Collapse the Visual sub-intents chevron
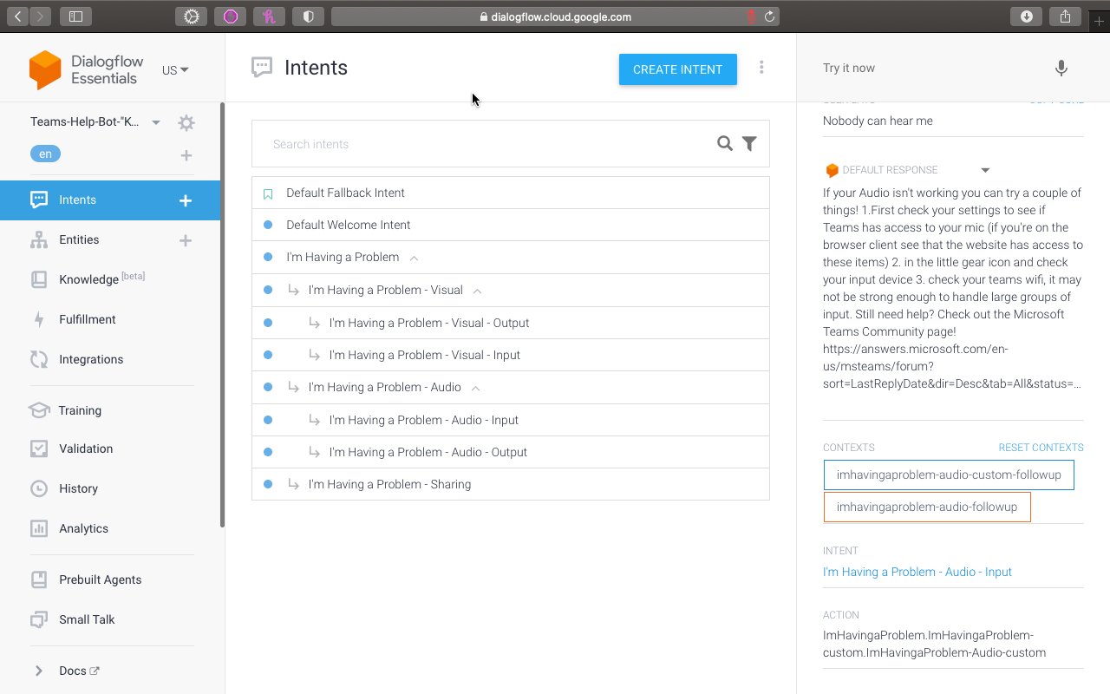This screenshot has height=694, width=1110. [477, 291]
